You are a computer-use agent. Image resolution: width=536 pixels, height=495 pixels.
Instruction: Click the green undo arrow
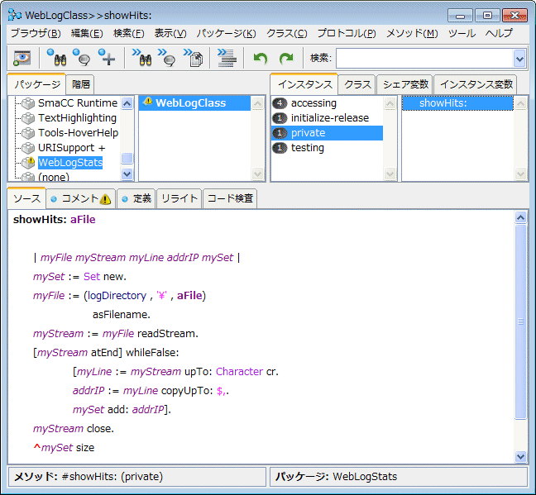tap(261, 58)
